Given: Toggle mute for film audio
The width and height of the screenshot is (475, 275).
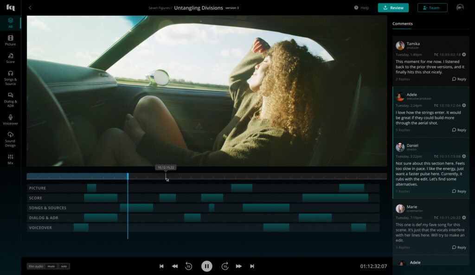Looking at the screenshot, I should coord(51,266).
